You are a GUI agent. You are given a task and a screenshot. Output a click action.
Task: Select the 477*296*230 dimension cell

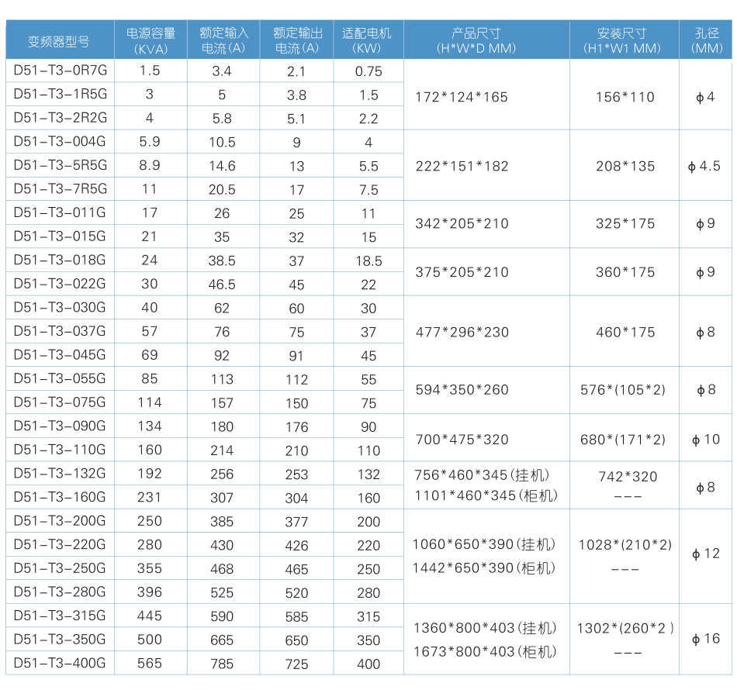[x=462, y=332]
